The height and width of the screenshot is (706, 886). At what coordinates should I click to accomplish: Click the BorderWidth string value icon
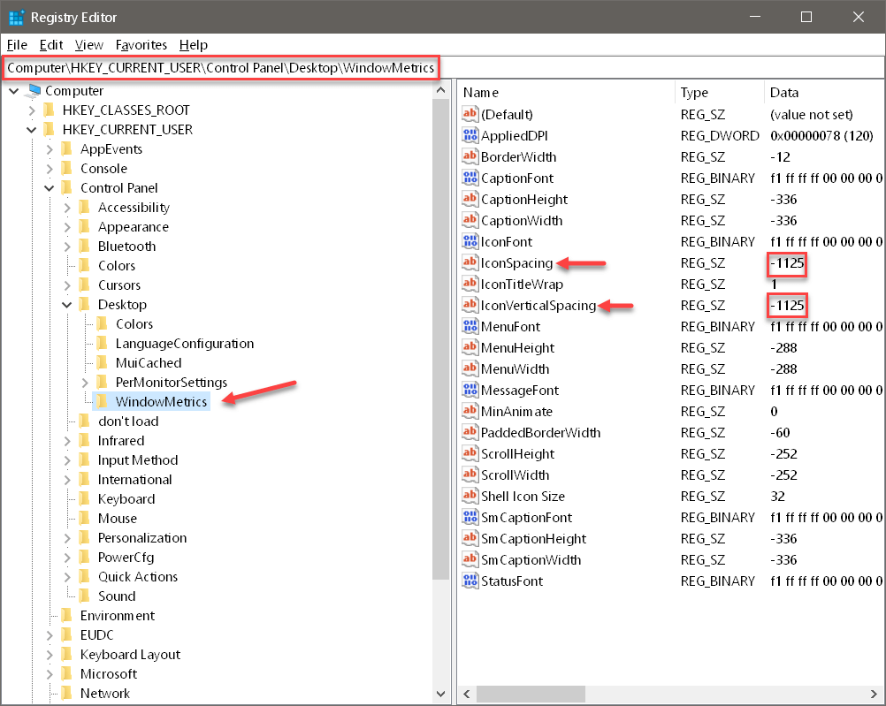[x=470, y=156]
